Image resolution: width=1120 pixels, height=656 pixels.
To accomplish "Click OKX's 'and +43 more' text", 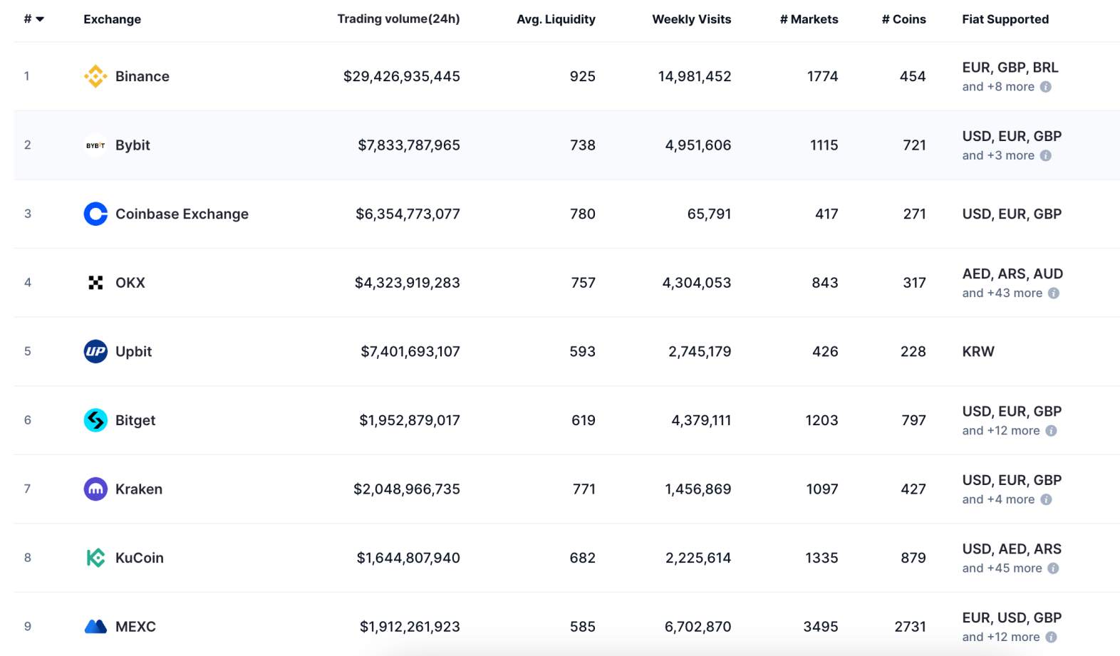I will (x=1002, y=293).
